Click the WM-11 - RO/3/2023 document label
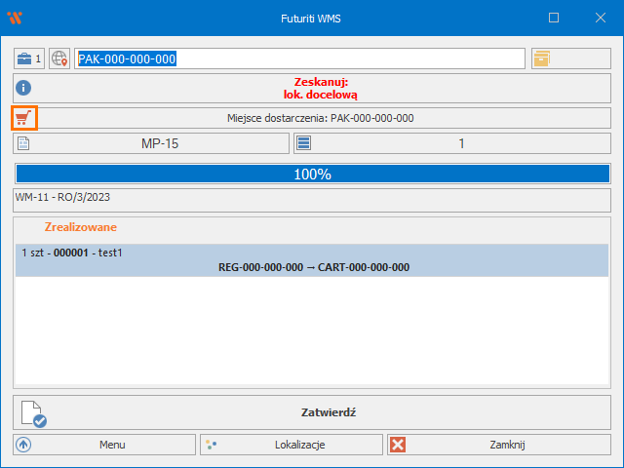 [x=64, y=196]
